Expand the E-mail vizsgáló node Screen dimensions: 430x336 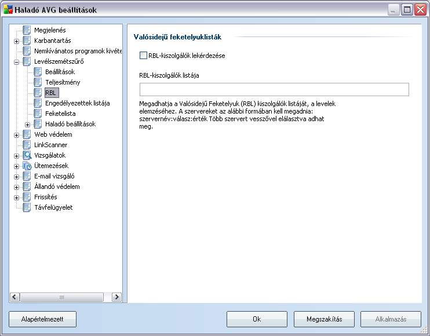point(16,177)
